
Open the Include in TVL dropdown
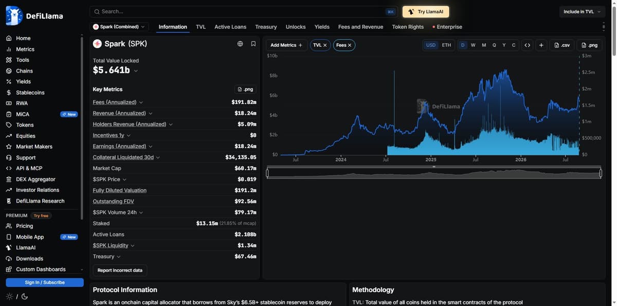pyautogui.click(x=582, y=11)
